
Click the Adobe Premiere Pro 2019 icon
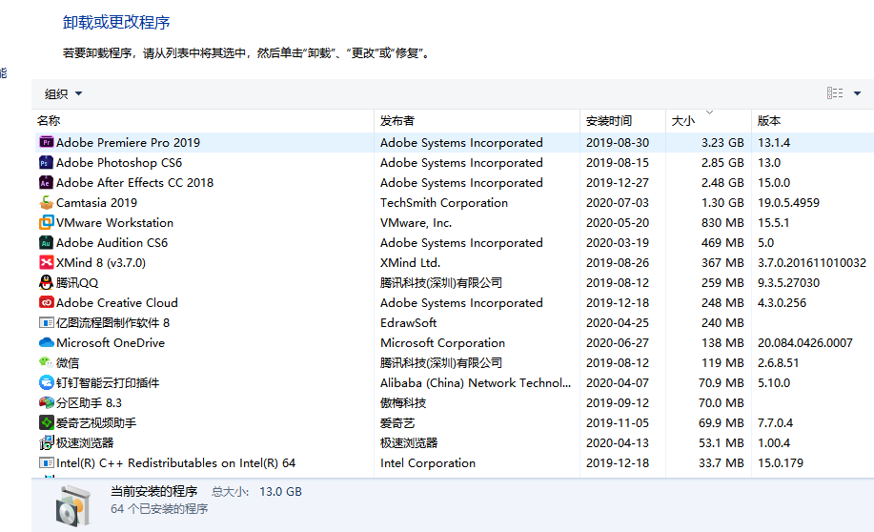click(46, 143)
